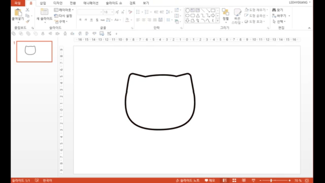The height and width of the screenshot is (183, 325).
Task: Open Shape Outline (도형 윤곽선) menu
Action: pos(256,16)
